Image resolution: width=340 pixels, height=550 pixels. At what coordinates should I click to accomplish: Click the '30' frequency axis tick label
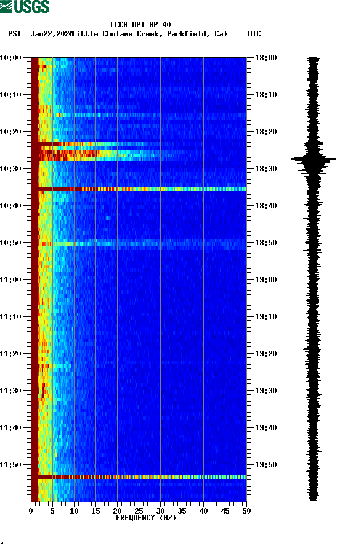pos(161,511)
